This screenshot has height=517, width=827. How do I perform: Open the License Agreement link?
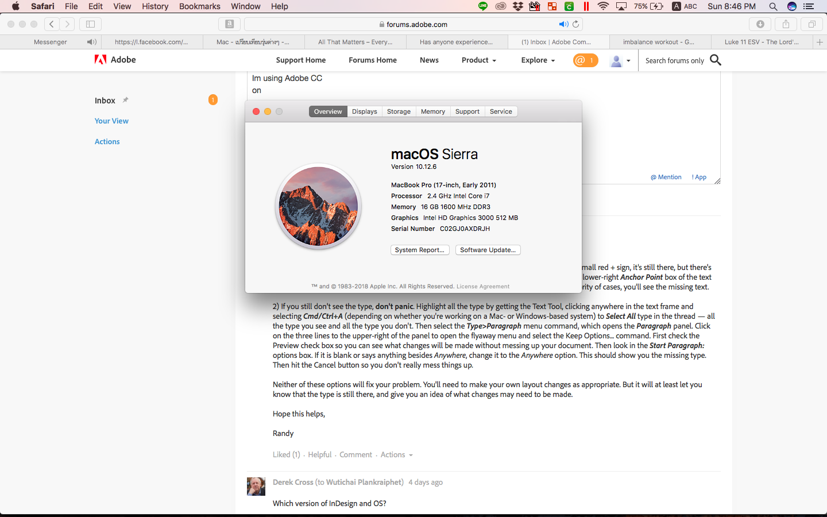tap(483, 286)
